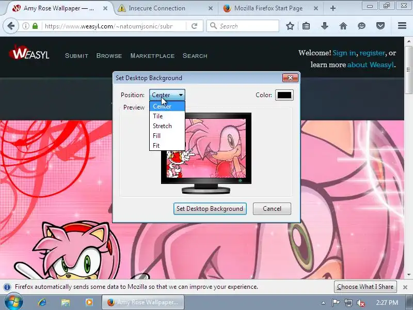Screen dimensions: 413x310
Task: Choose Tile from Position list
Action: 167,116
